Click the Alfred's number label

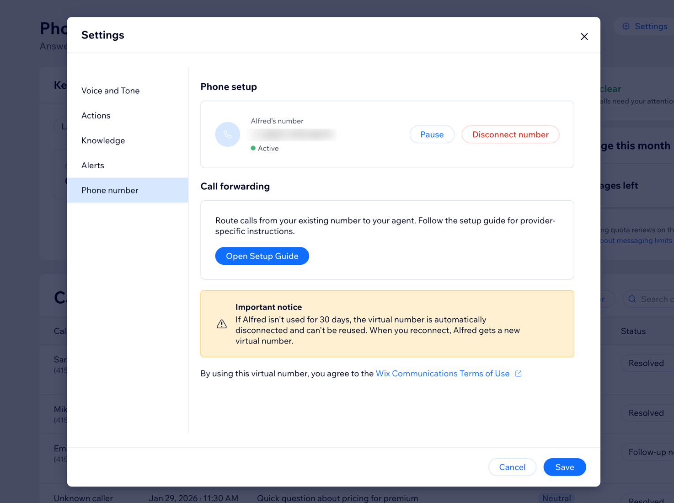point(277,121)
